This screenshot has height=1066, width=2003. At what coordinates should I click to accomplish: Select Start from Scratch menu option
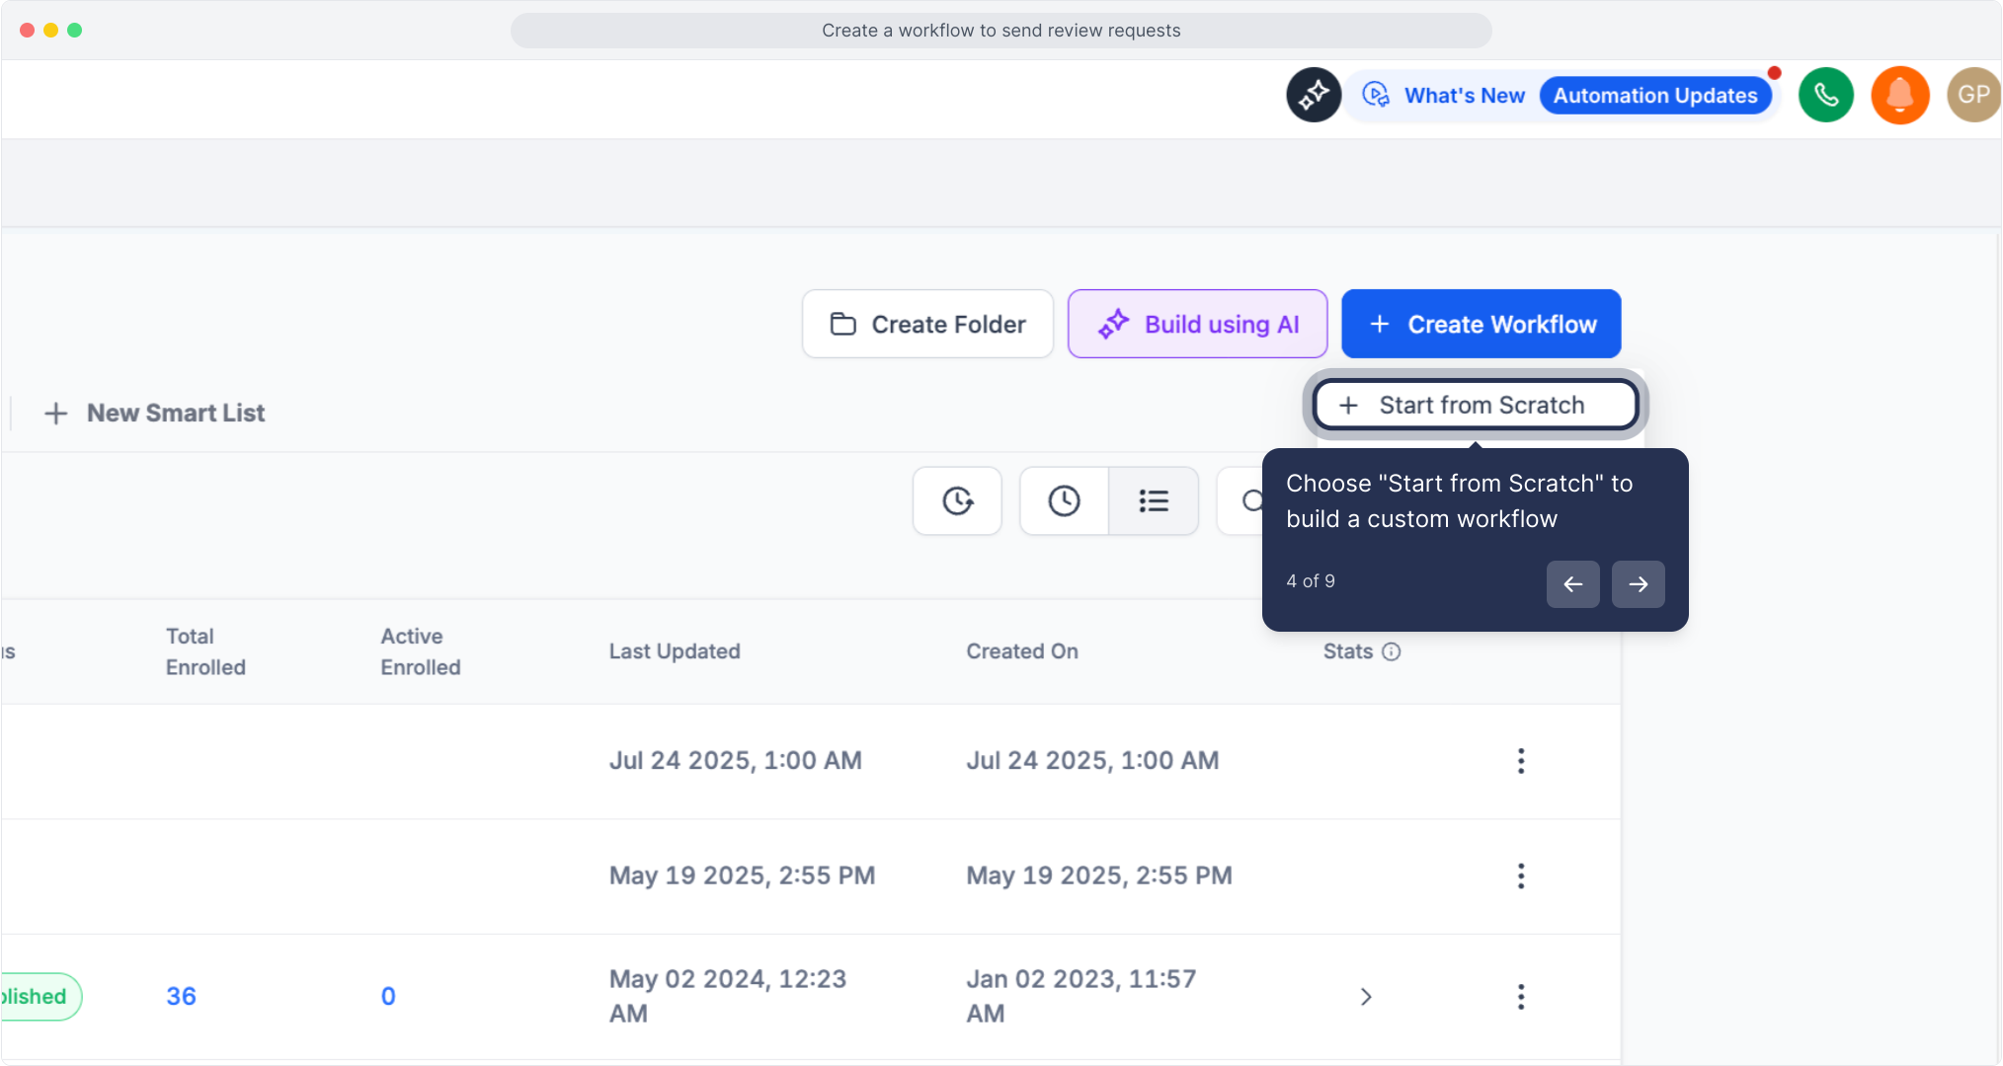click(x=1476, y=405)
